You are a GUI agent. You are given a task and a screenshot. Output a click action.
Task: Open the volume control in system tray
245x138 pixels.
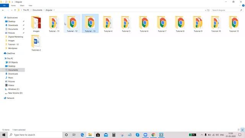(217, 135)
